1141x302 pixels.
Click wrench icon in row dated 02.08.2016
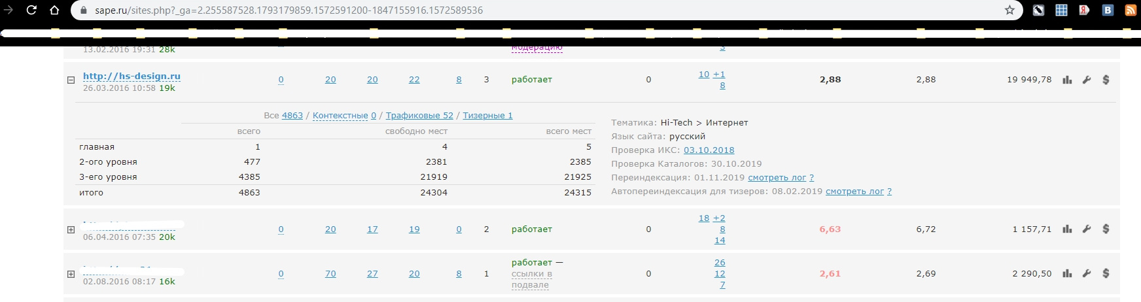1087,273
